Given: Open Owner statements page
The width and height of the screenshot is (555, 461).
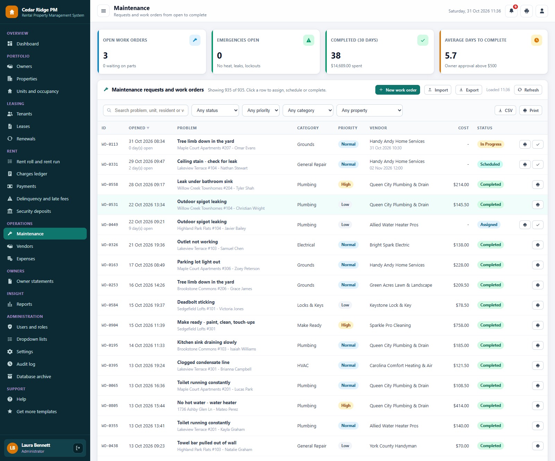Looking at the screenshot, I should coord(45,281).
